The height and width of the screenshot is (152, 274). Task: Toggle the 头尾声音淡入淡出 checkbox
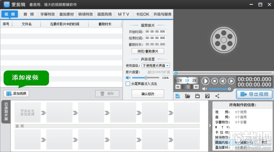(128, 84)
